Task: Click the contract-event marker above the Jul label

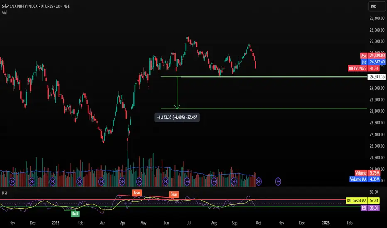Action: 187,182
